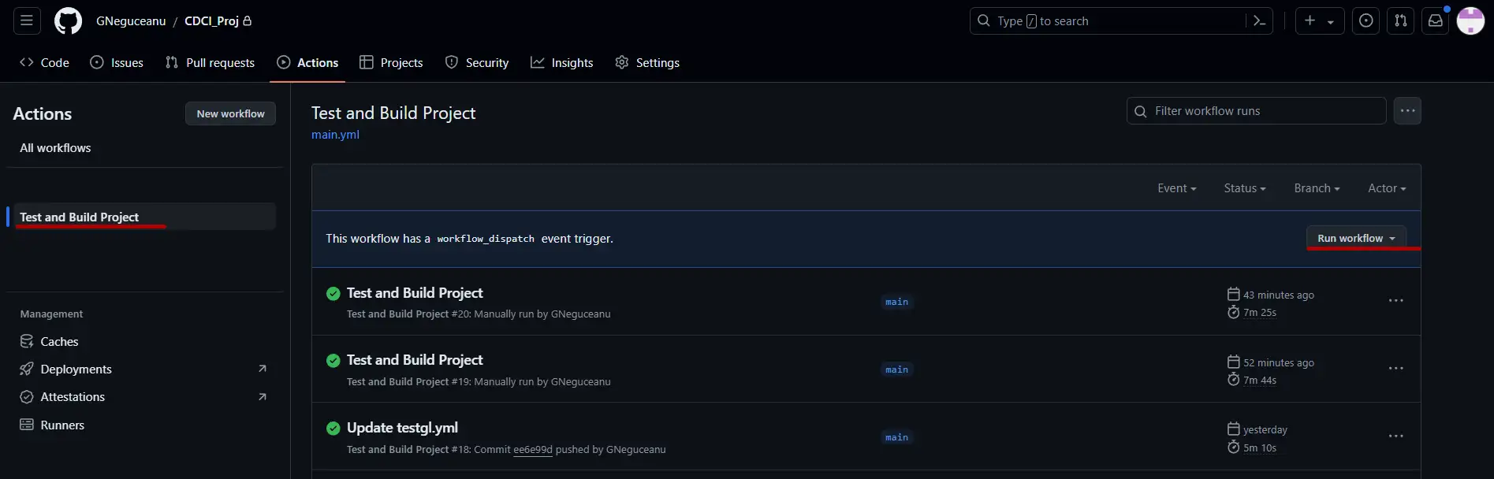Open the command palette icon
The image size is (1494, 479).
click(1259, 21)
